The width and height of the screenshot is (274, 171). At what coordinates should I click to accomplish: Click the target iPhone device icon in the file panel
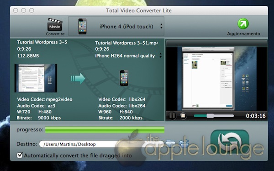pyautogui.click(x=124, y=78)
